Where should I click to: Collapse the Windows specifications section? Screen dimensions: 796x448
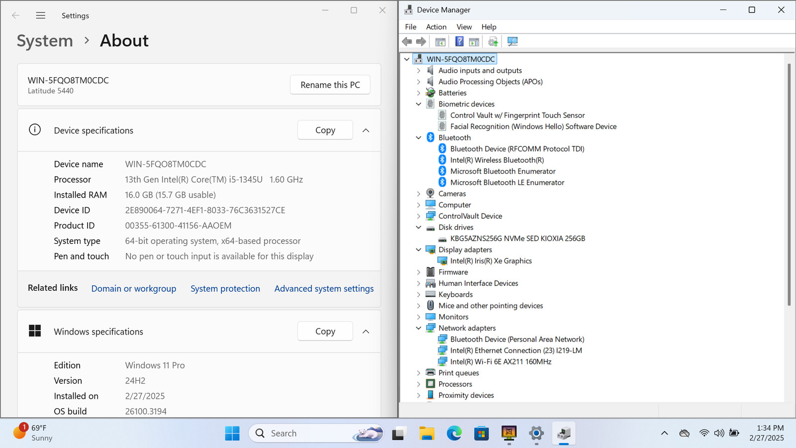coord(366,332)
